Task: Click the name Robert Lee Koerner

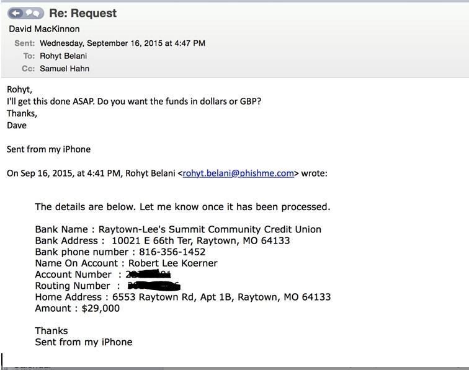Action: coord(173,263)
